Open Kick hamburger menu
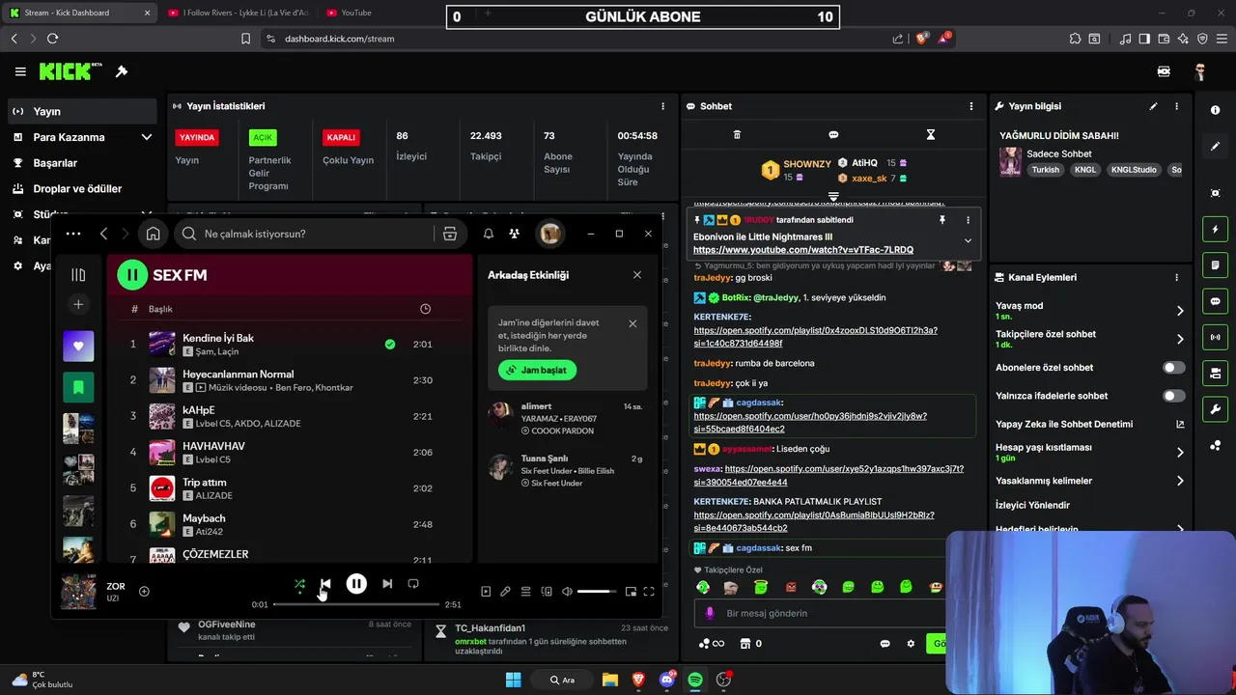The width and height of the screenshot is (1236, 695). (20, 71)
